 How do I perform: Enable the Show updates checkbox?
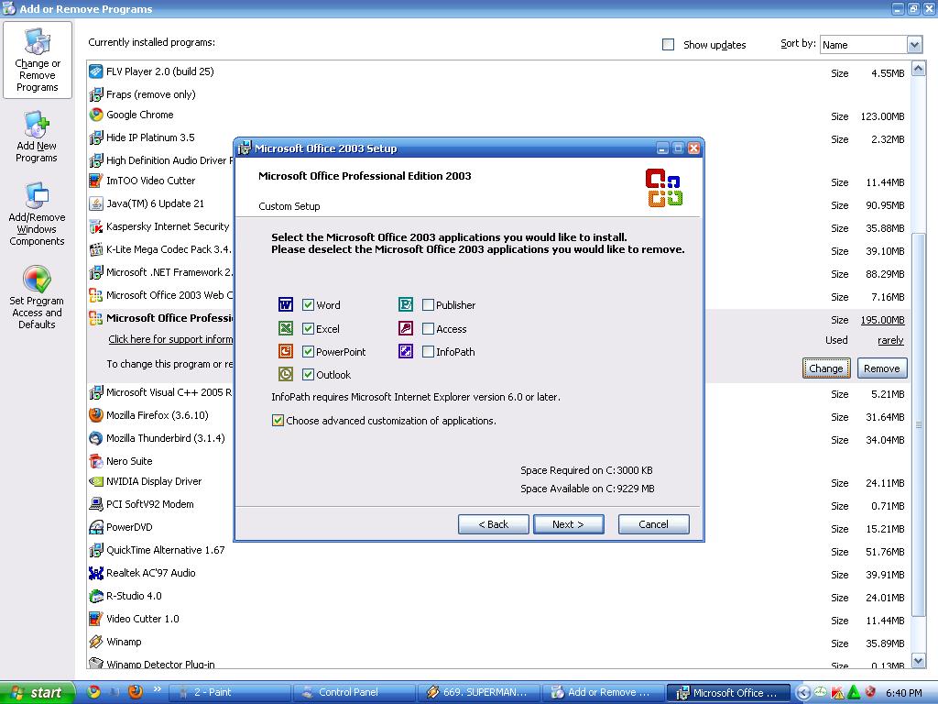click(x=668, y=44)
